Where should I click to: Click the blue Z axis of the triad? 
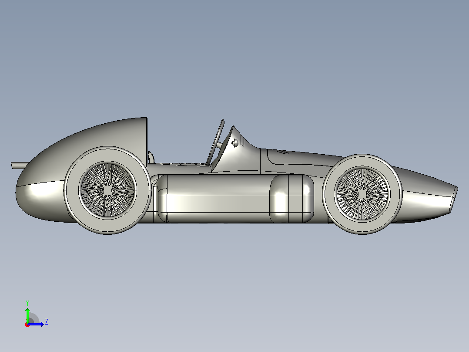tap(36, 324)
